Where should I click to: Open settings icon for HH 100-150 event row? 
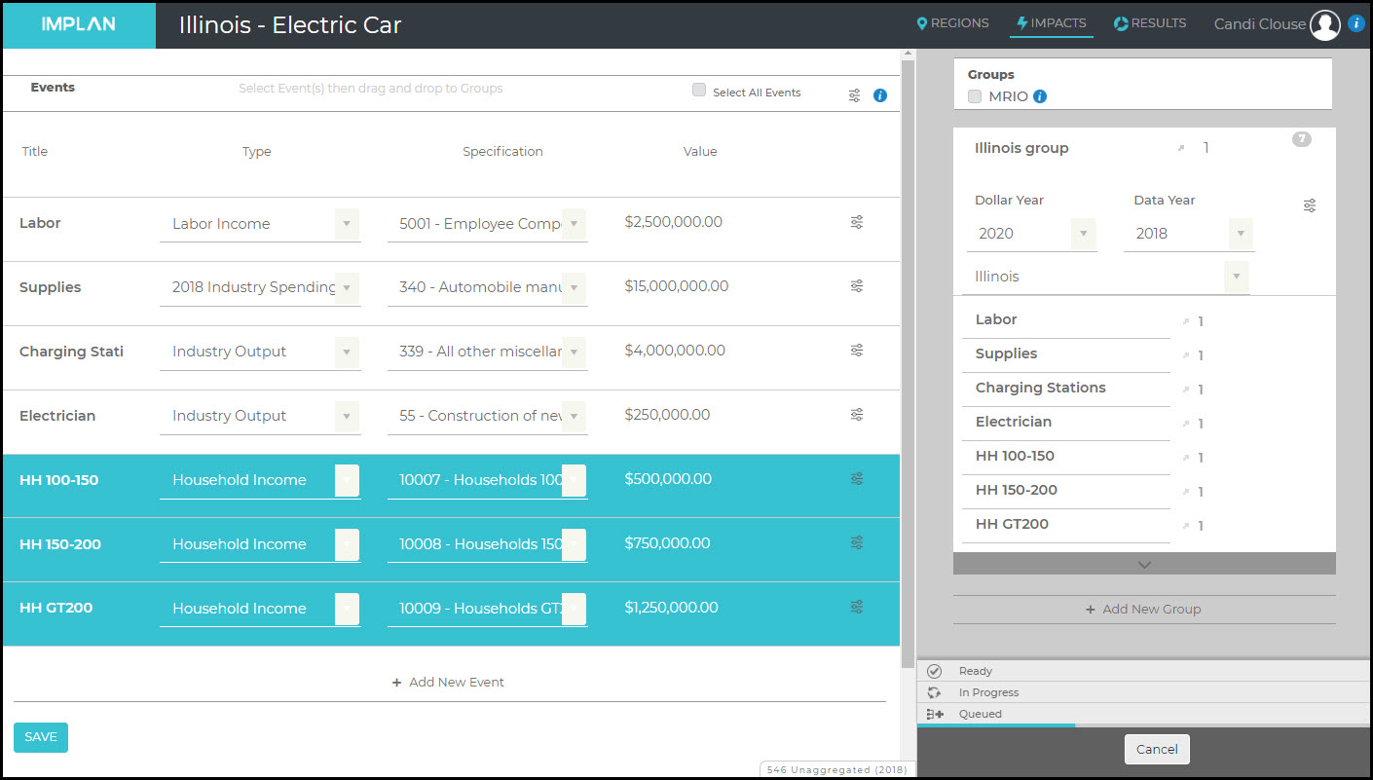pyautogui.click(x=857, y=479)
